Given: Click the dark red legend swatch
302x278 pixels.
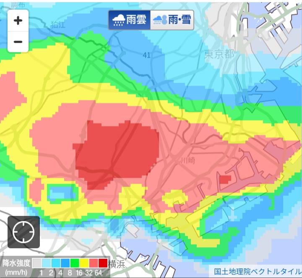Looking at the screenshot, I should pyautogui.click(x=104, y=263).
